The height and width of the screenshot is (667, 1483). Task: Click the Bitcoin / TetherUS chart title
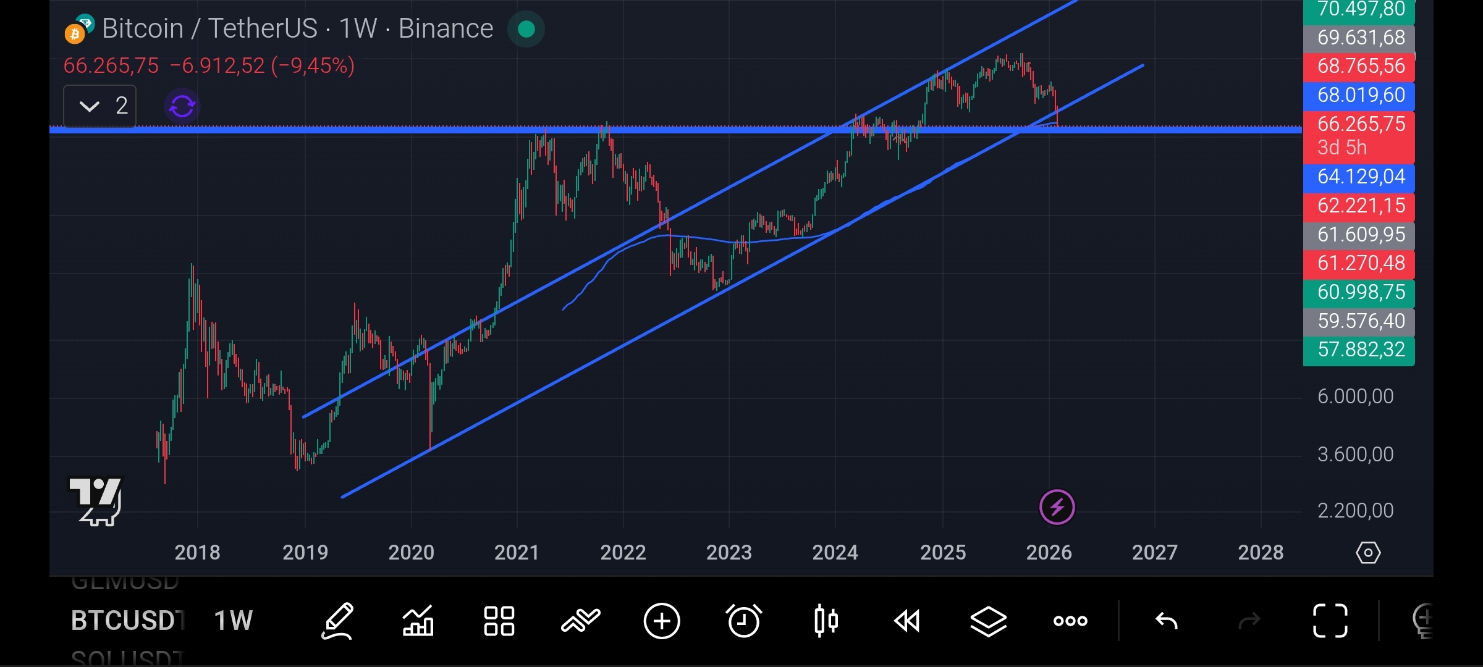(297, 29)
